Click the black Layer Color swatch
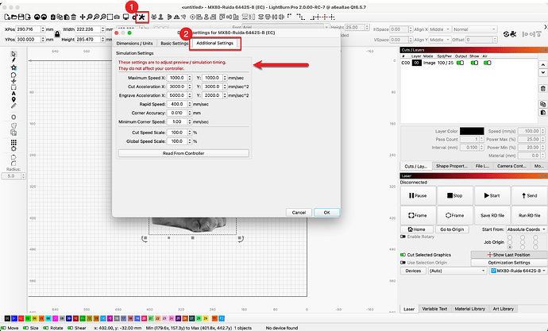Image resolution: width=548 pixels, height=331 pixels. point(472,131)
